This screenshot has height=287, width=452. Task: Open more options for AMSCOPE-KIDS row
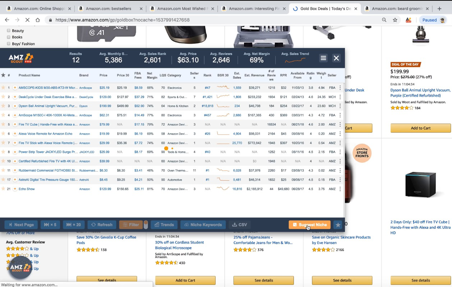tap(340, 88)
